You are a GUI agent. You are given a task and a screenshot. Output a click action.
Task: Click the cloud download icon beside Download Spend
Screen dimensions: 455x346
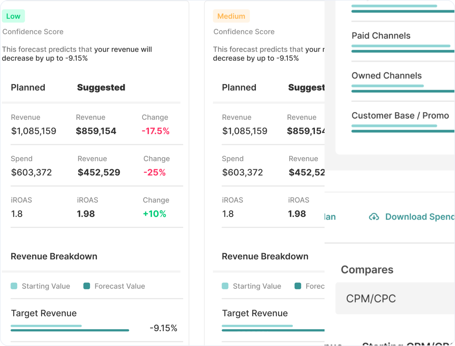[x=374, y=217]
